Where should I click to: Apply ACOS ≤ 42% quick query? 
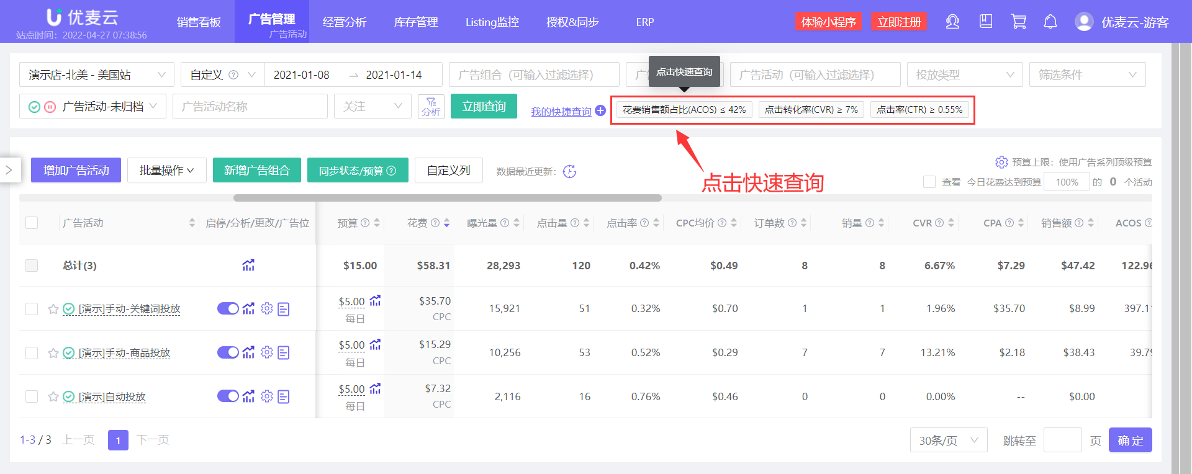pos(684,110)
